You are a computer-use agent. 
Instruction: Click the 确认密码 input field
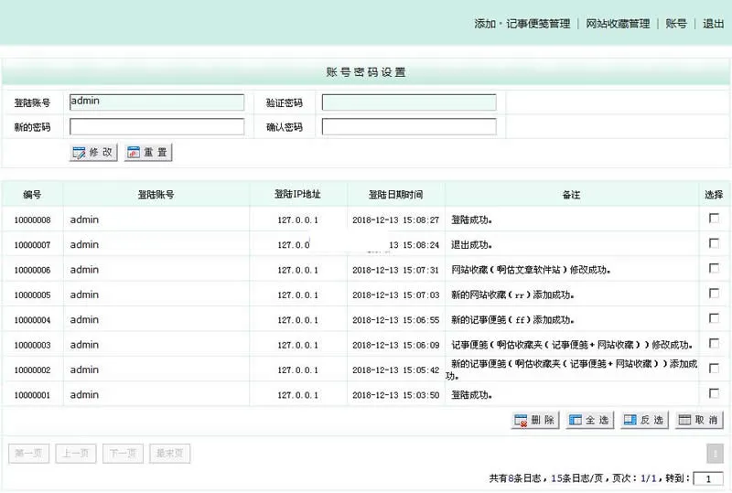pyautogui.click(x=409, y=126)
